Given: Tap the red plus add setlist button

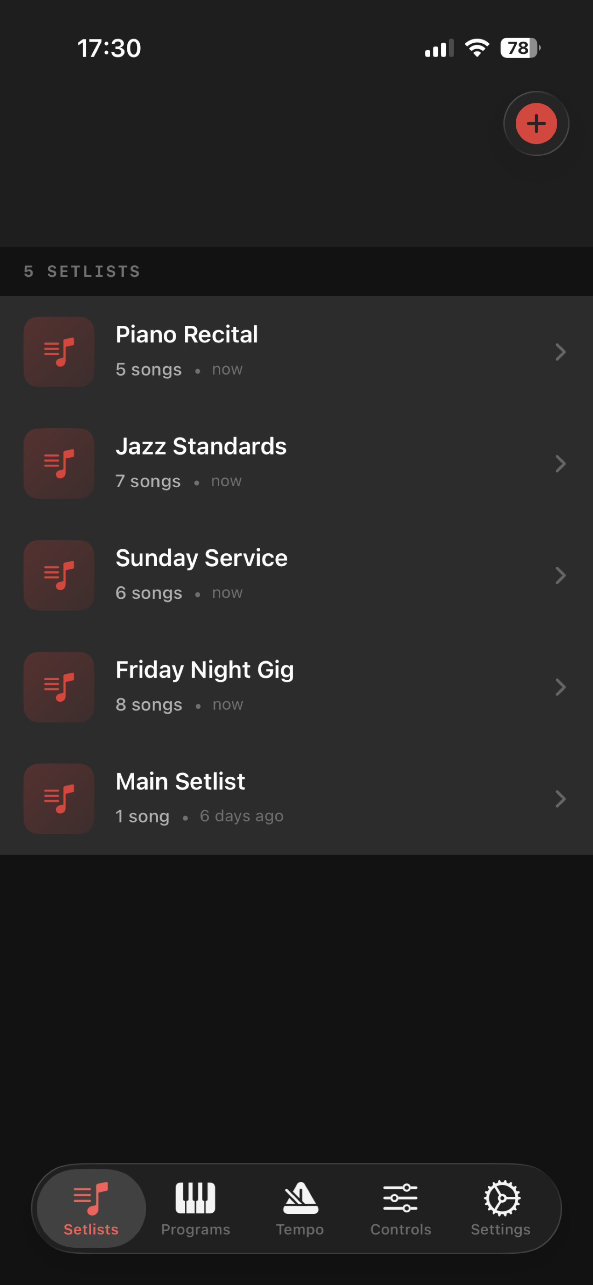Looking at the screenshot, I should tap(536, 123).
